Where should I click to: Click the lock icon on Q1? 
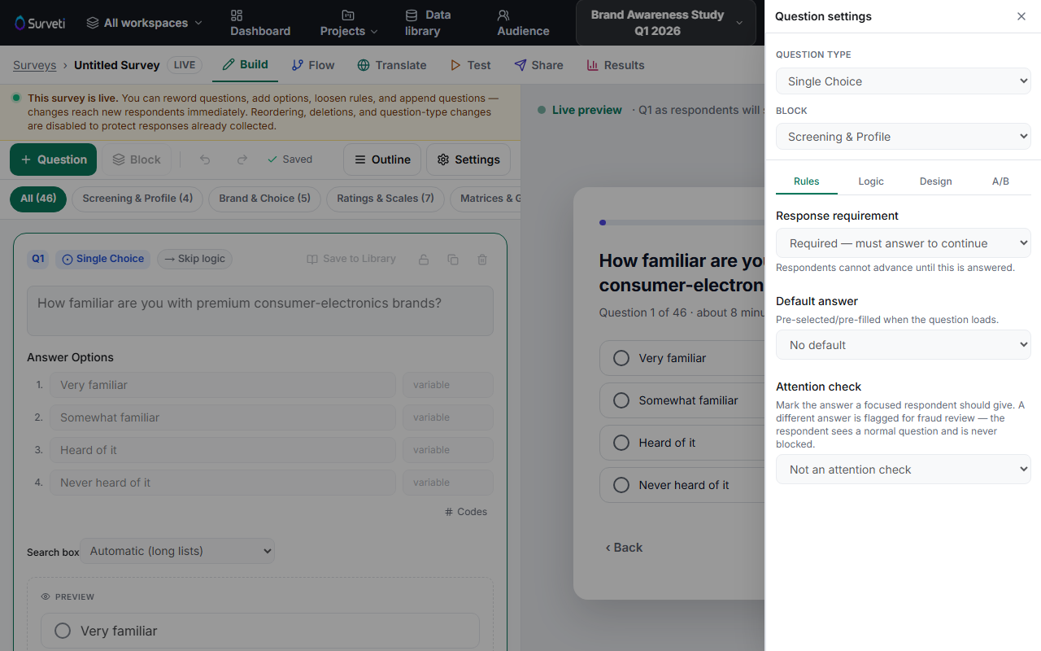(424, 260)
